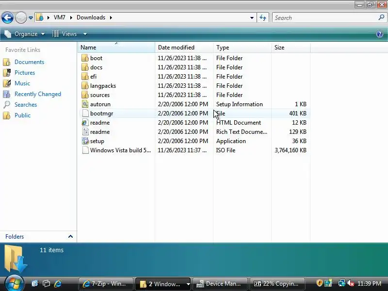388x291 pixels.
Task: Sort by the Size column header
Action: pos(291,47)
